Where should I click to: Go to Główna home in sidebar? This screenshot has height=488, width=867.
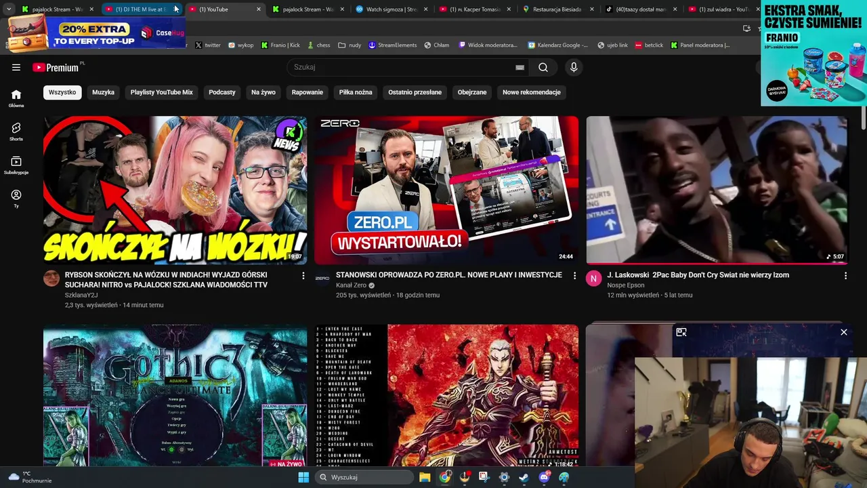coord(16,98)
